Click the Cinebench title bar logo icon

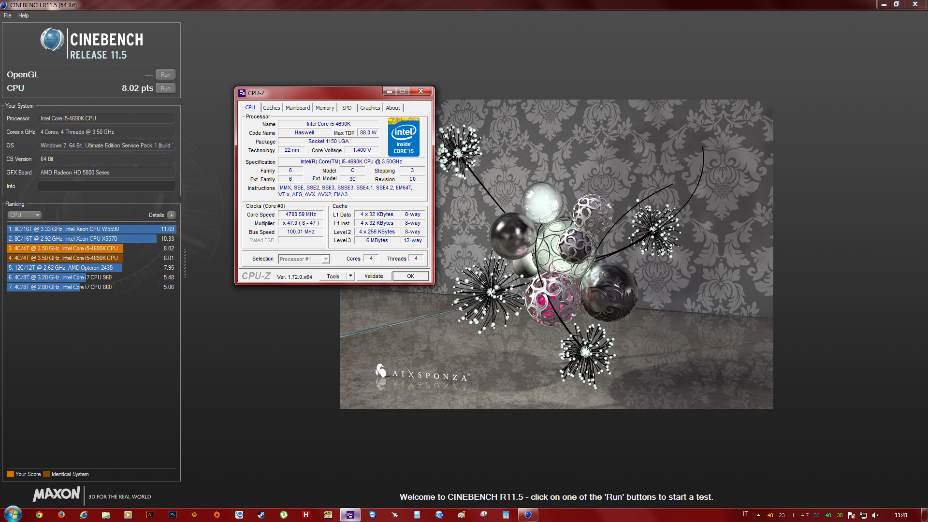pyautogui.click(x=4, y=5)
